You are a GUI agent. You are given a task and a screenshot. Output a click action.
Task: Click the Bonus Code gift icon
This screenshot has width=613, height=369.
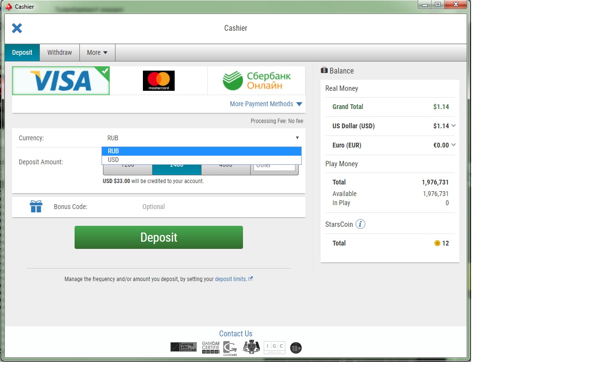point(36,207)
